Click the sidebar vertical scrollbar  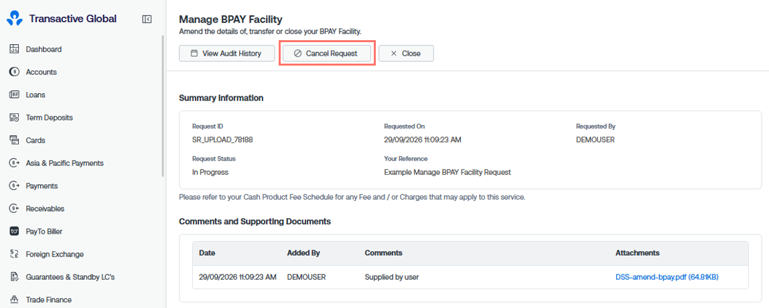[x=163, y=106]
